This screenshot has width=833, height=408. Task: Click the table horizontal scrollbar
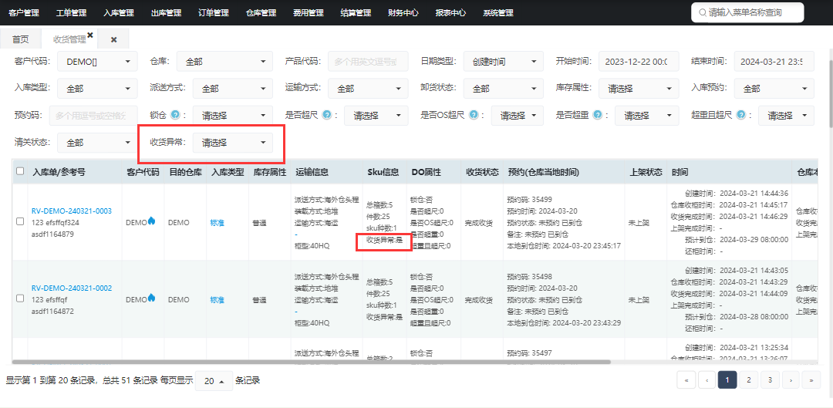(312, 362)
